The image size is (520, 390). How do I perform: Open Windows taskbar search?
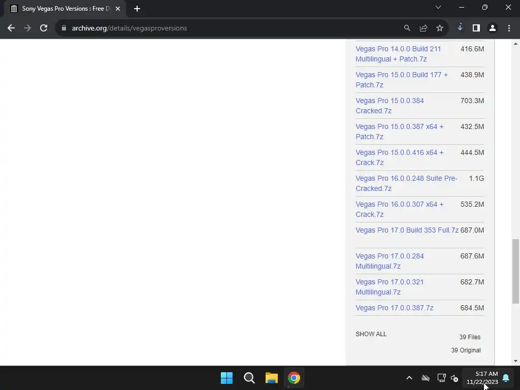click(x=249, y=378)
